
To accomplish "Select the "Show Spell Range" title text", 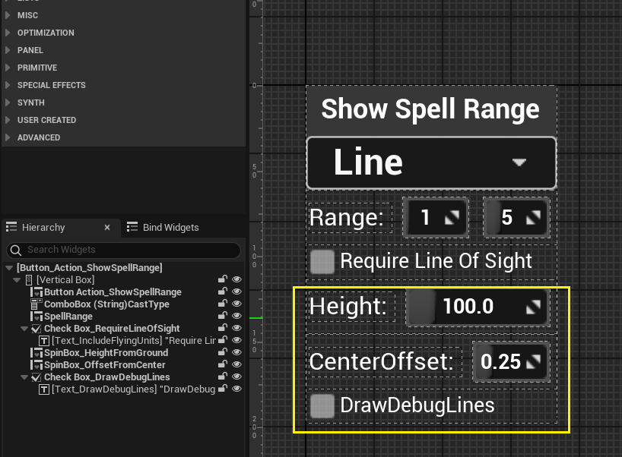I will click(x=430, y=109).
